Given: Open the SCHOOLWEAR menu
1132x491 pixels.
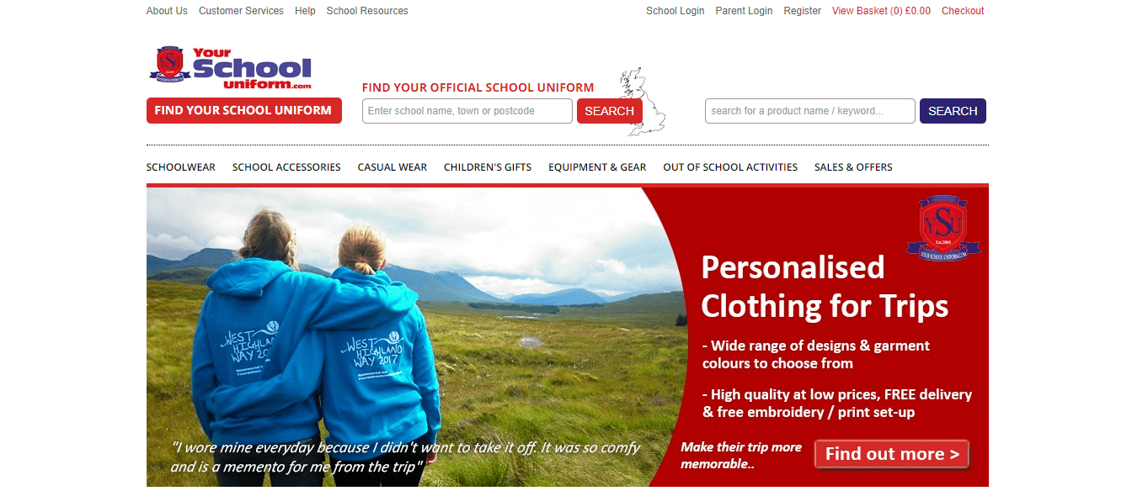Looking at the screenshot, I should click(181, 167).
